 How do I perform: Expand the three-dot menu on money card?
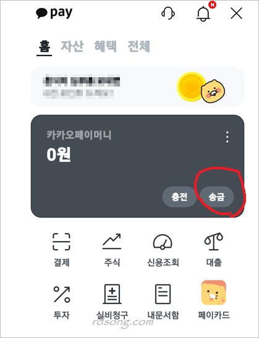click(227, 137)
